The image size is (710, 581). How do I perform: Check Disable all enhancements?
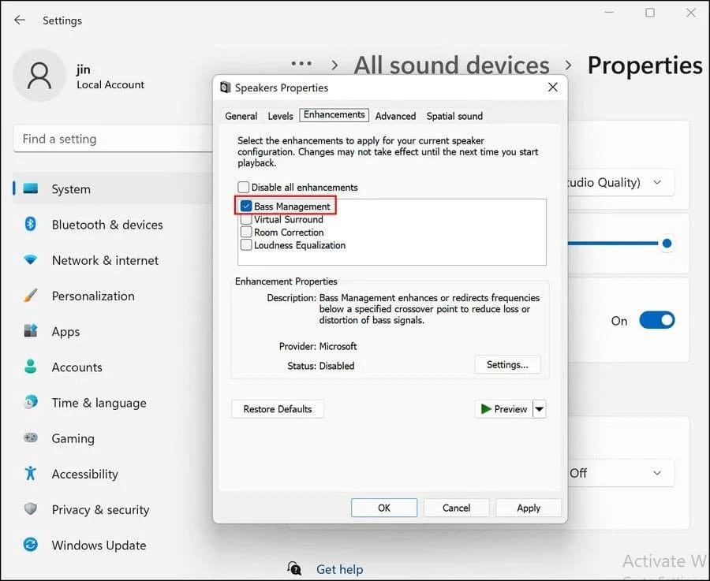coord(244,188)
